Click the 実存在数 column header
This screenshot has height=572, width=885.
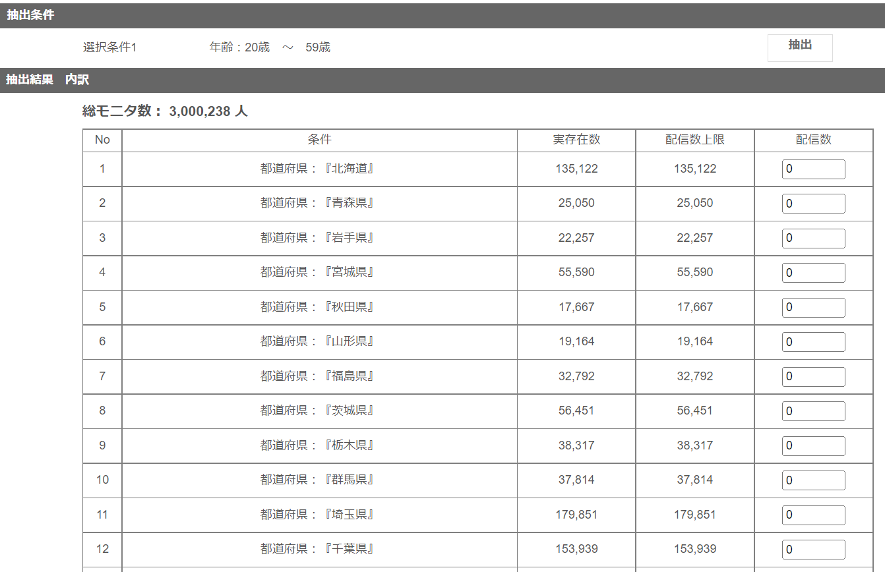(576, 140)
